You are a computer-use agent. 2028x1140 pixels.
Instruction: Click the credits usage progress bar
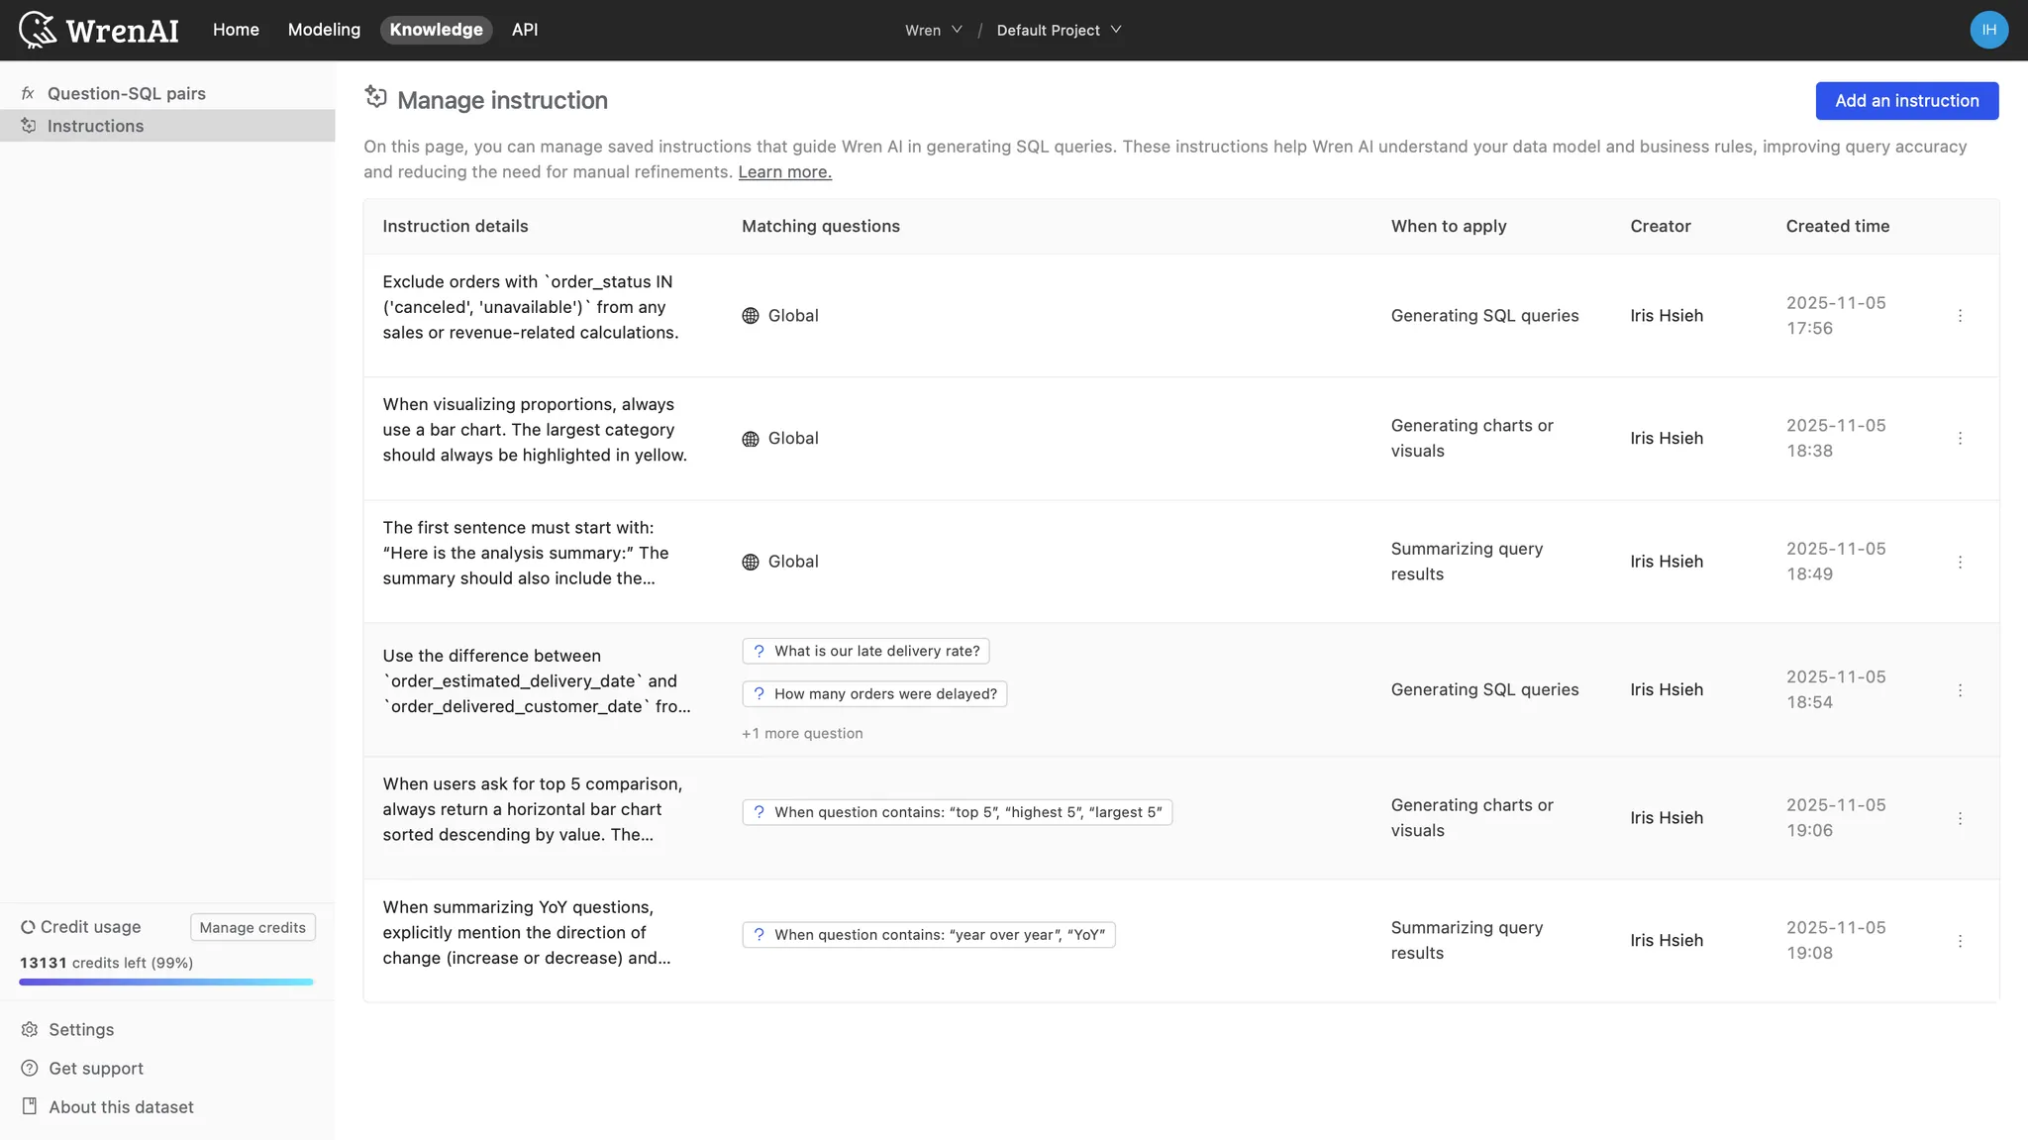(x=166, y=983)
